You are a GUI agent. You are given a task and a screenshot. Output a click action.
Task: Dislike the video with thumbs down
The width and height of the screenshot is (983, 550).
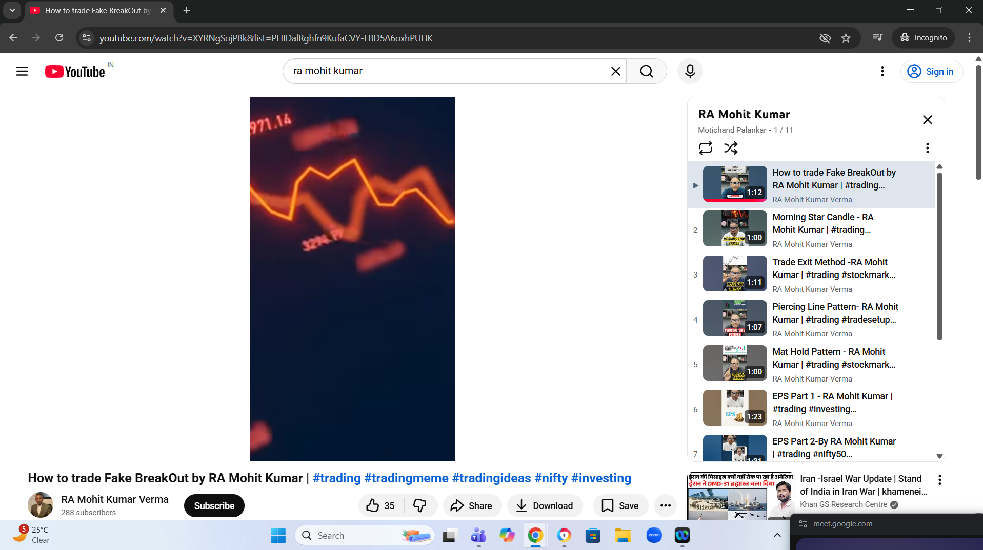[420, 505]
